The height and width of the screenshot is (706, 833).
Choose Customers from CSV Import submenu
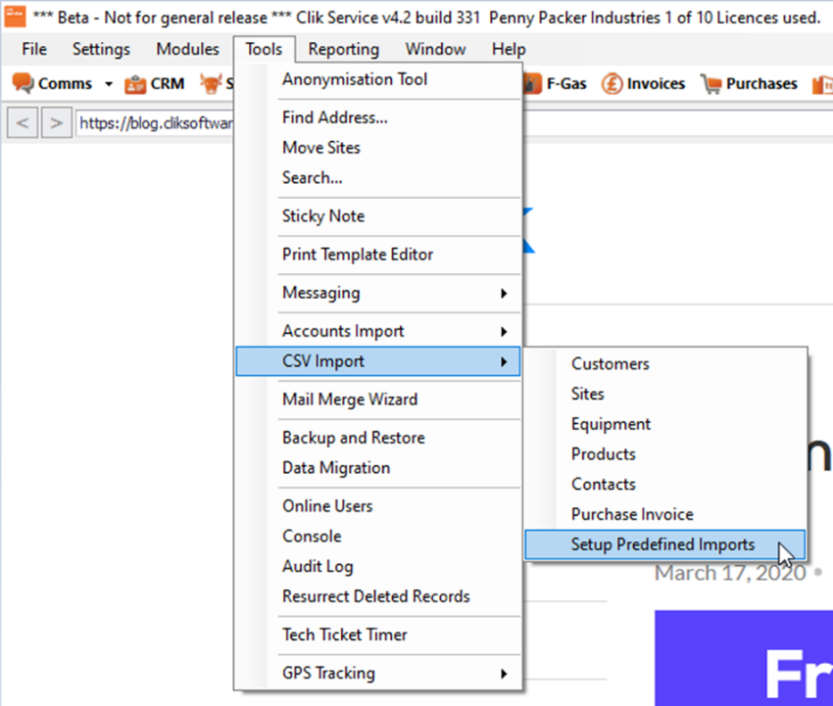610,363
